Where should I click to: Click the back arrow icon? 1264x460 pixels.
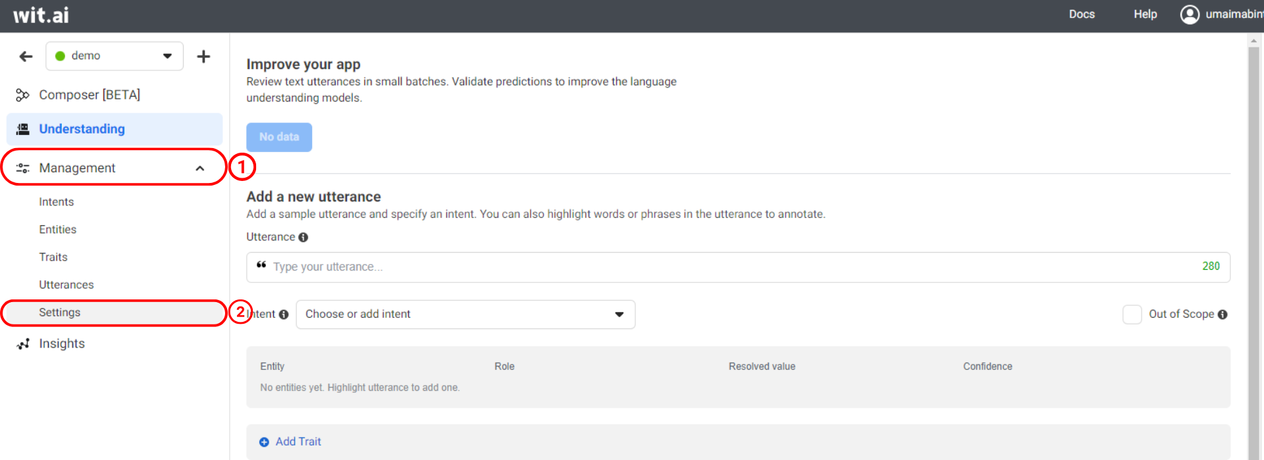(26, 57)
